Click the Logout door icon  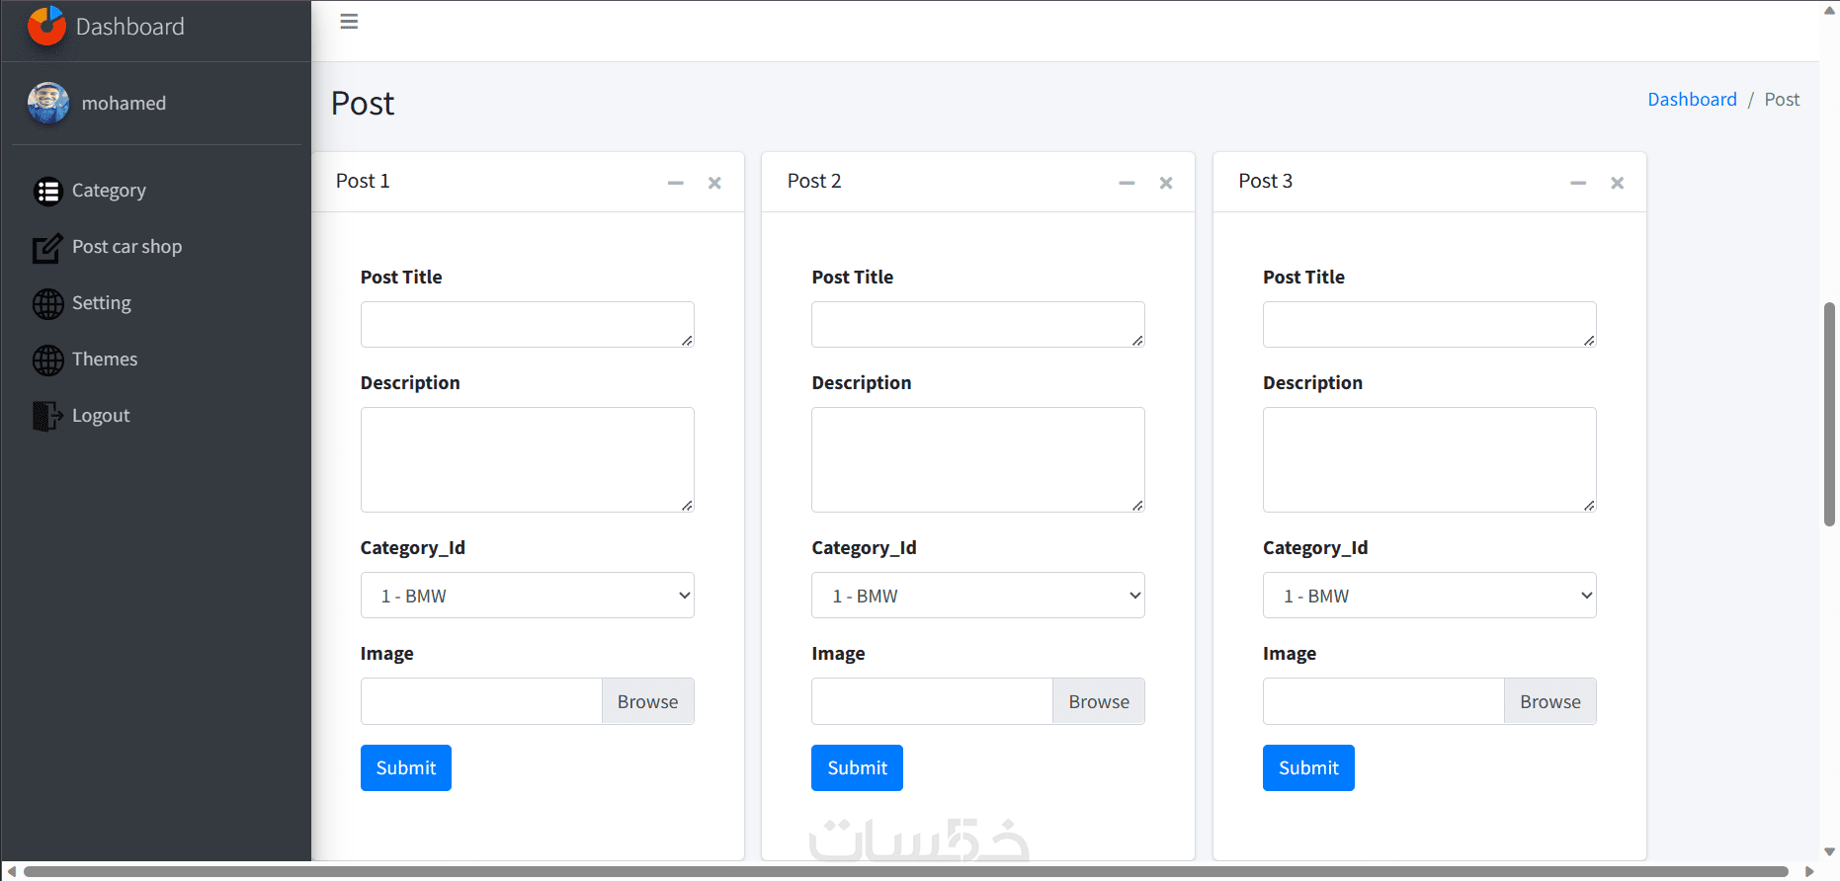[x=47, y=417]
